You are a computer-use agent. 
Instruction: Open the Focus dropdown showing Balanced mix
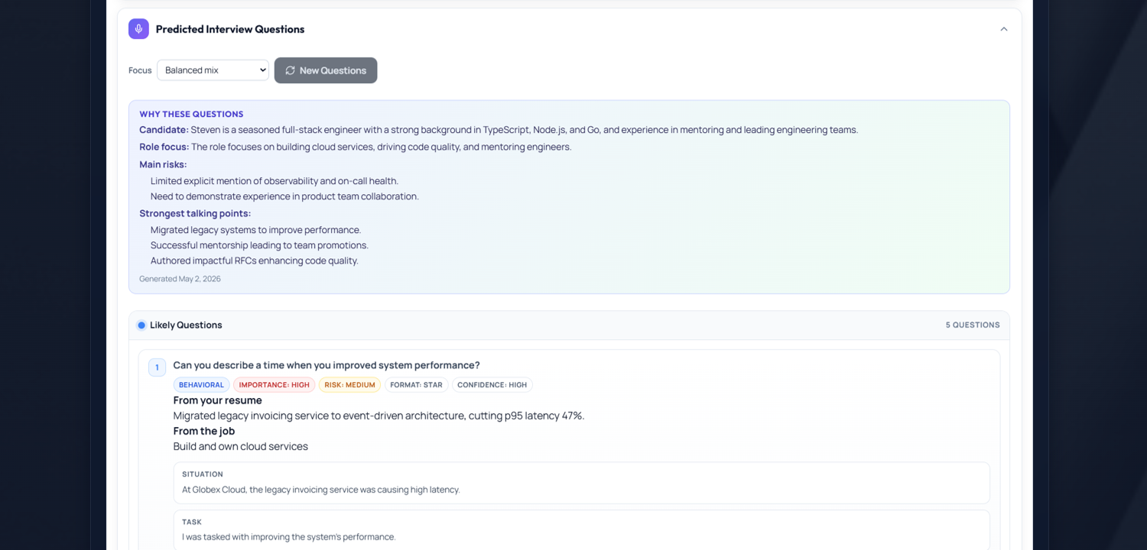[213, 70]
